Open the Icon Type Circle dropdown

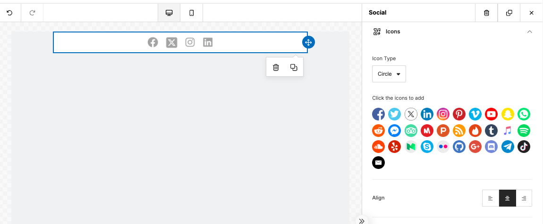(x=389, y=74)
